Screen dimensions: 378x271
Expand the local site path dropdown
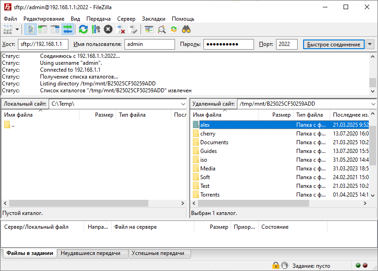click(x=183, y=104)
